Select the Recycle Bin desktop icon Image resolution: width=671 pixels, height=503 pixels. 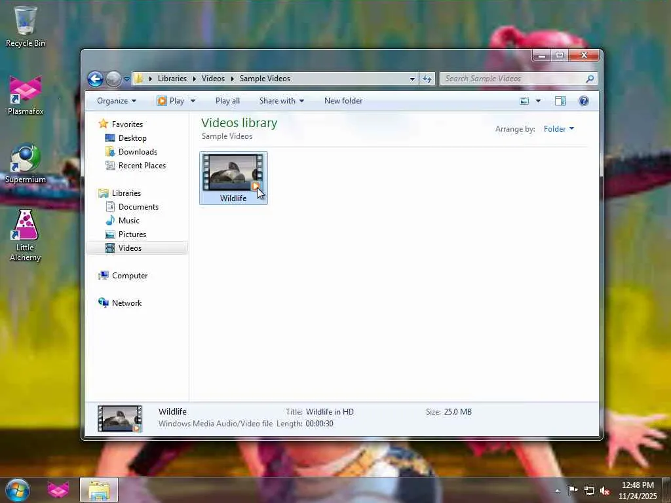tap(26, 26)
